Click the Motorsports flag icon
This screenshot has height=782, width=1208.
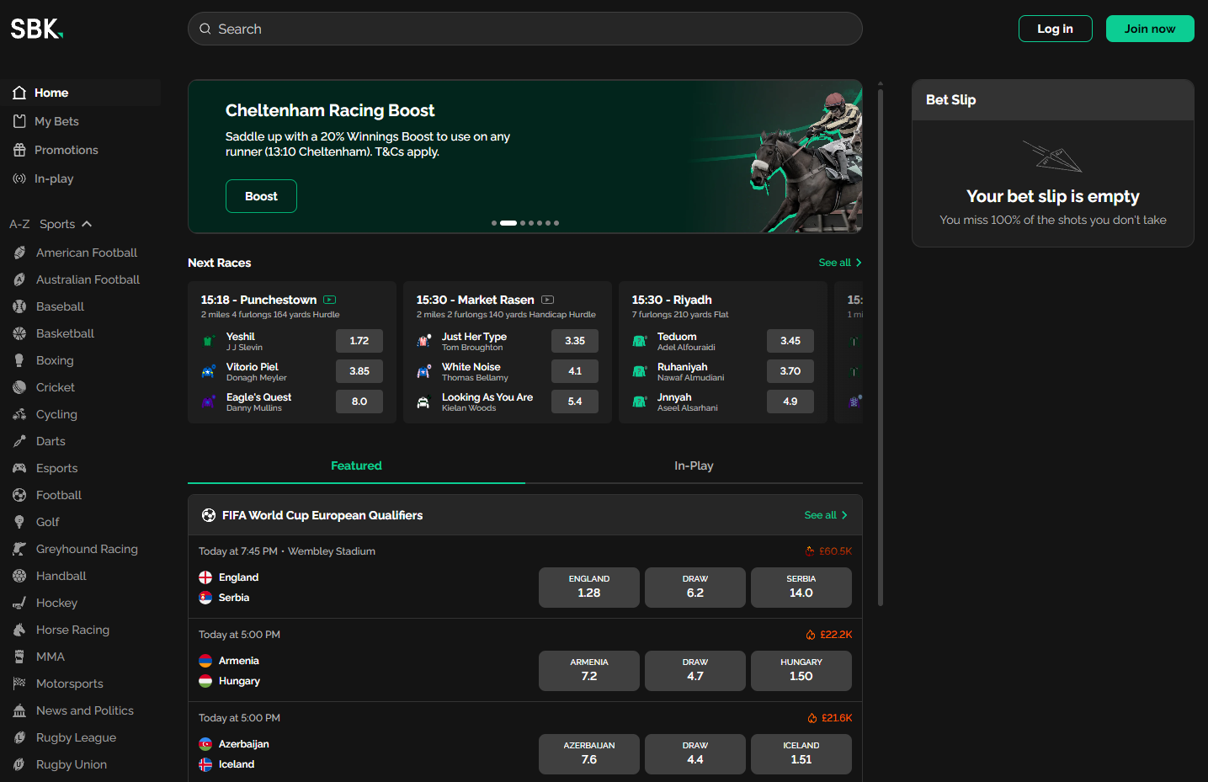pyautogui.click(x=19, y=684)
